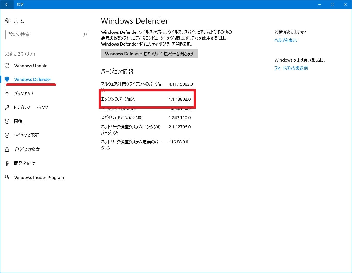352x273 pixels.
Task: Click the Windows Update refresh icon
Action: [7, 66]
